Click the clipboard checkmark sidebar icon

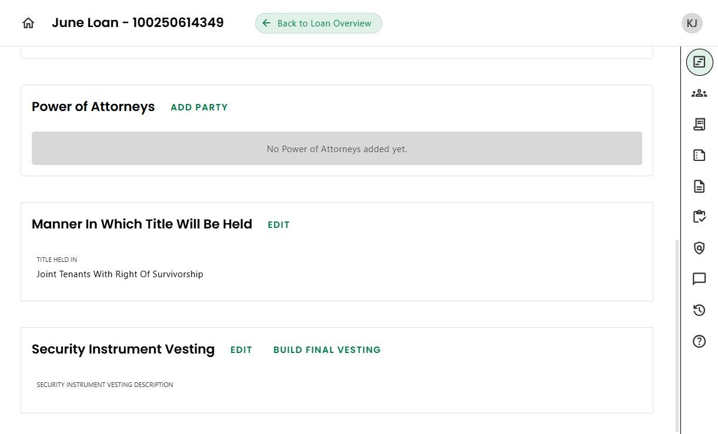pyautogui.click(x=699, y=217)
